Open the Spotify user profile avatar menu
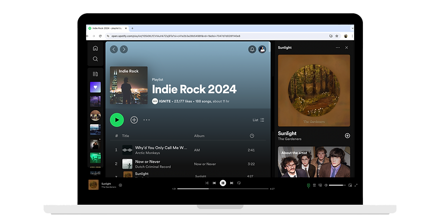Viewport: 444px width, 222px height. tap(262, 49)
